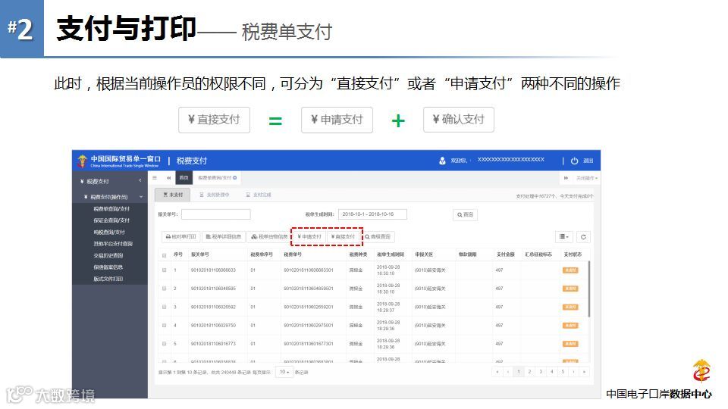Click the 税单详细信息 toolbar button
The image size is (728, 409).
(x=223, y=237)
